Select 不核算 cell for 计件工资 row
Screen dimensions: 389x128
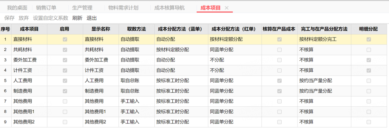click(x=324, y=70)
